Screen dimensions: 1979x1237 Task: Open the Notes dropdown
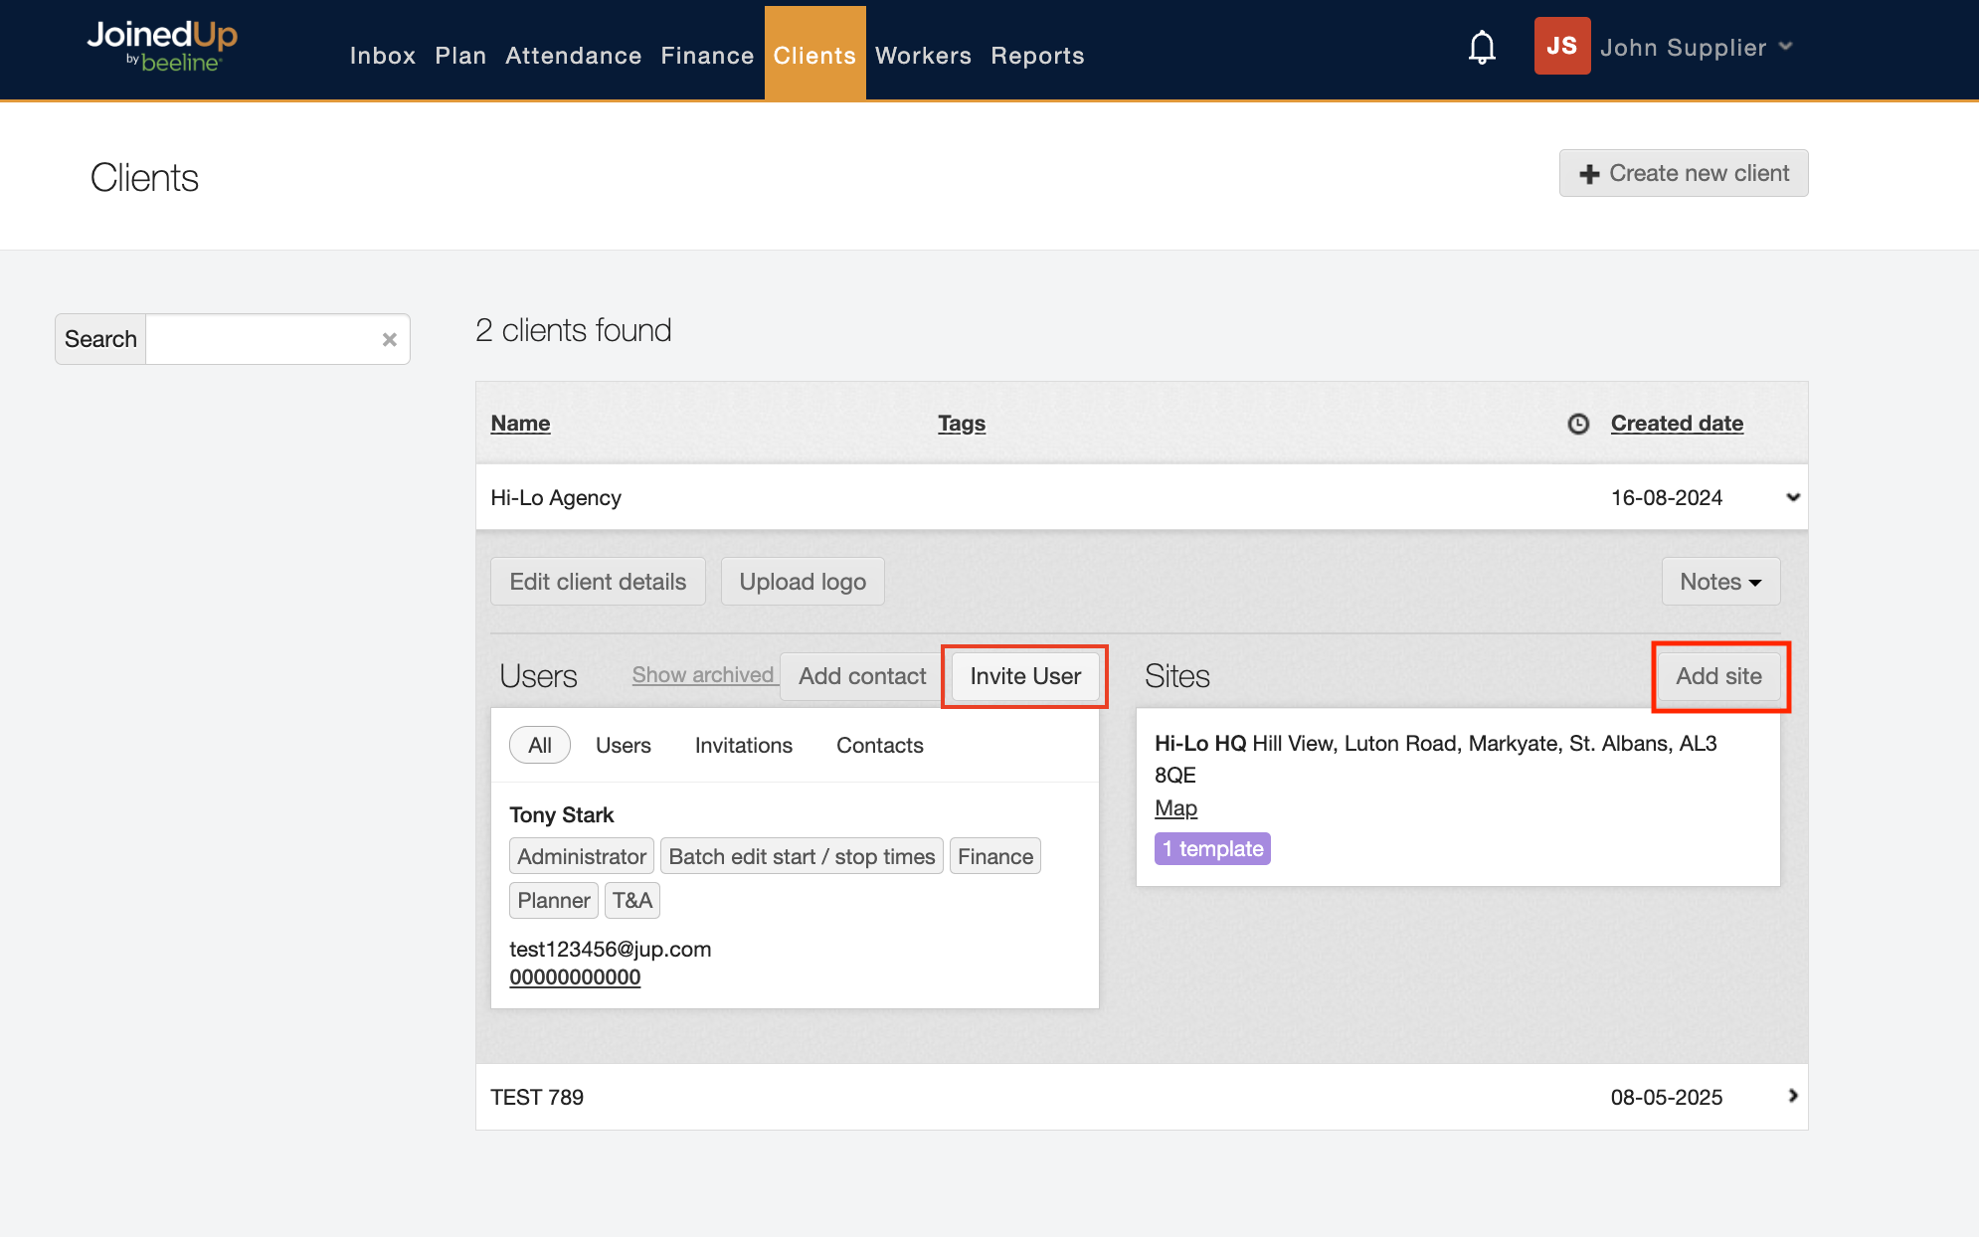tap(1720, 582)
